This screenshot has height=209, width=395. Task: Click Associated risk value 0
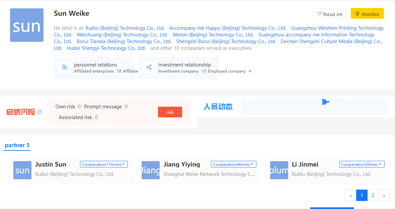[96, 117]
